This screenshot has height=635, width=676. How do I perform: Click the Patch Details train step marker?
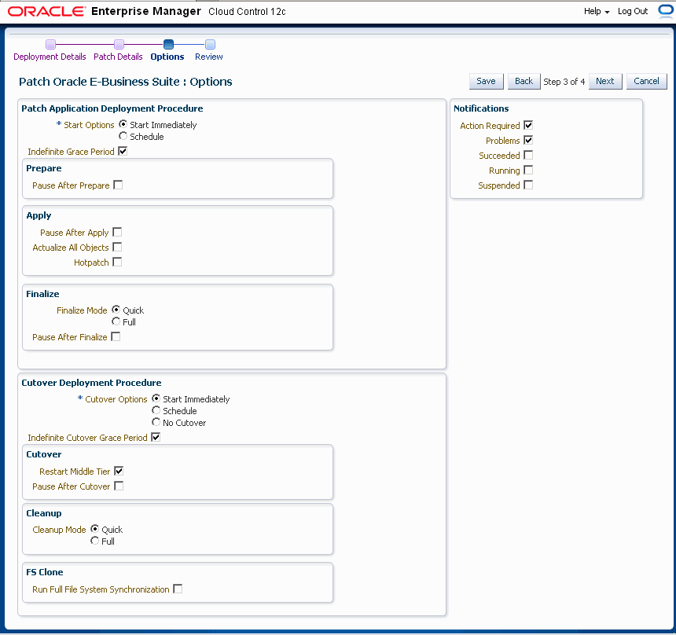[119, 44]
